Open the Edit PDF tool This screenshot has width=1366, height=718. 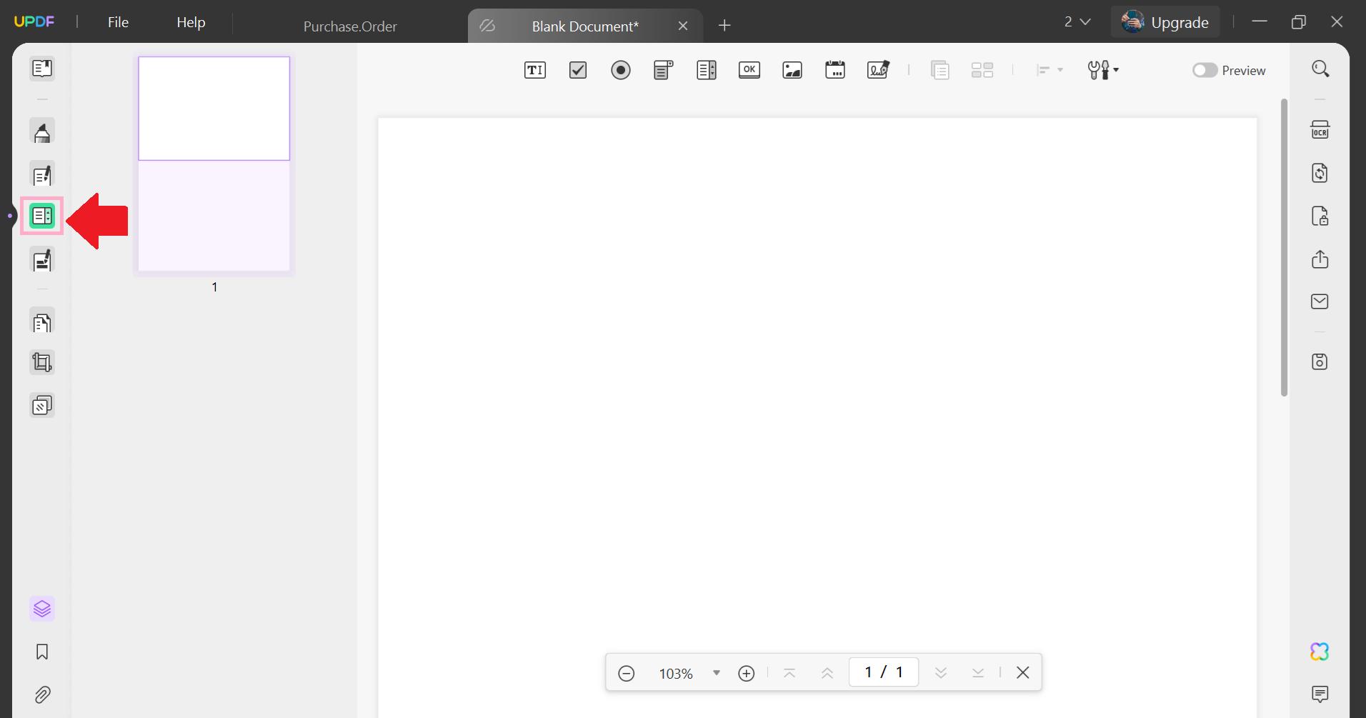click(42, 175)
